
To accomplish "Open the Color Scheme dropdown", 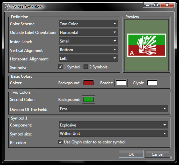I will (x=89, y=24).
